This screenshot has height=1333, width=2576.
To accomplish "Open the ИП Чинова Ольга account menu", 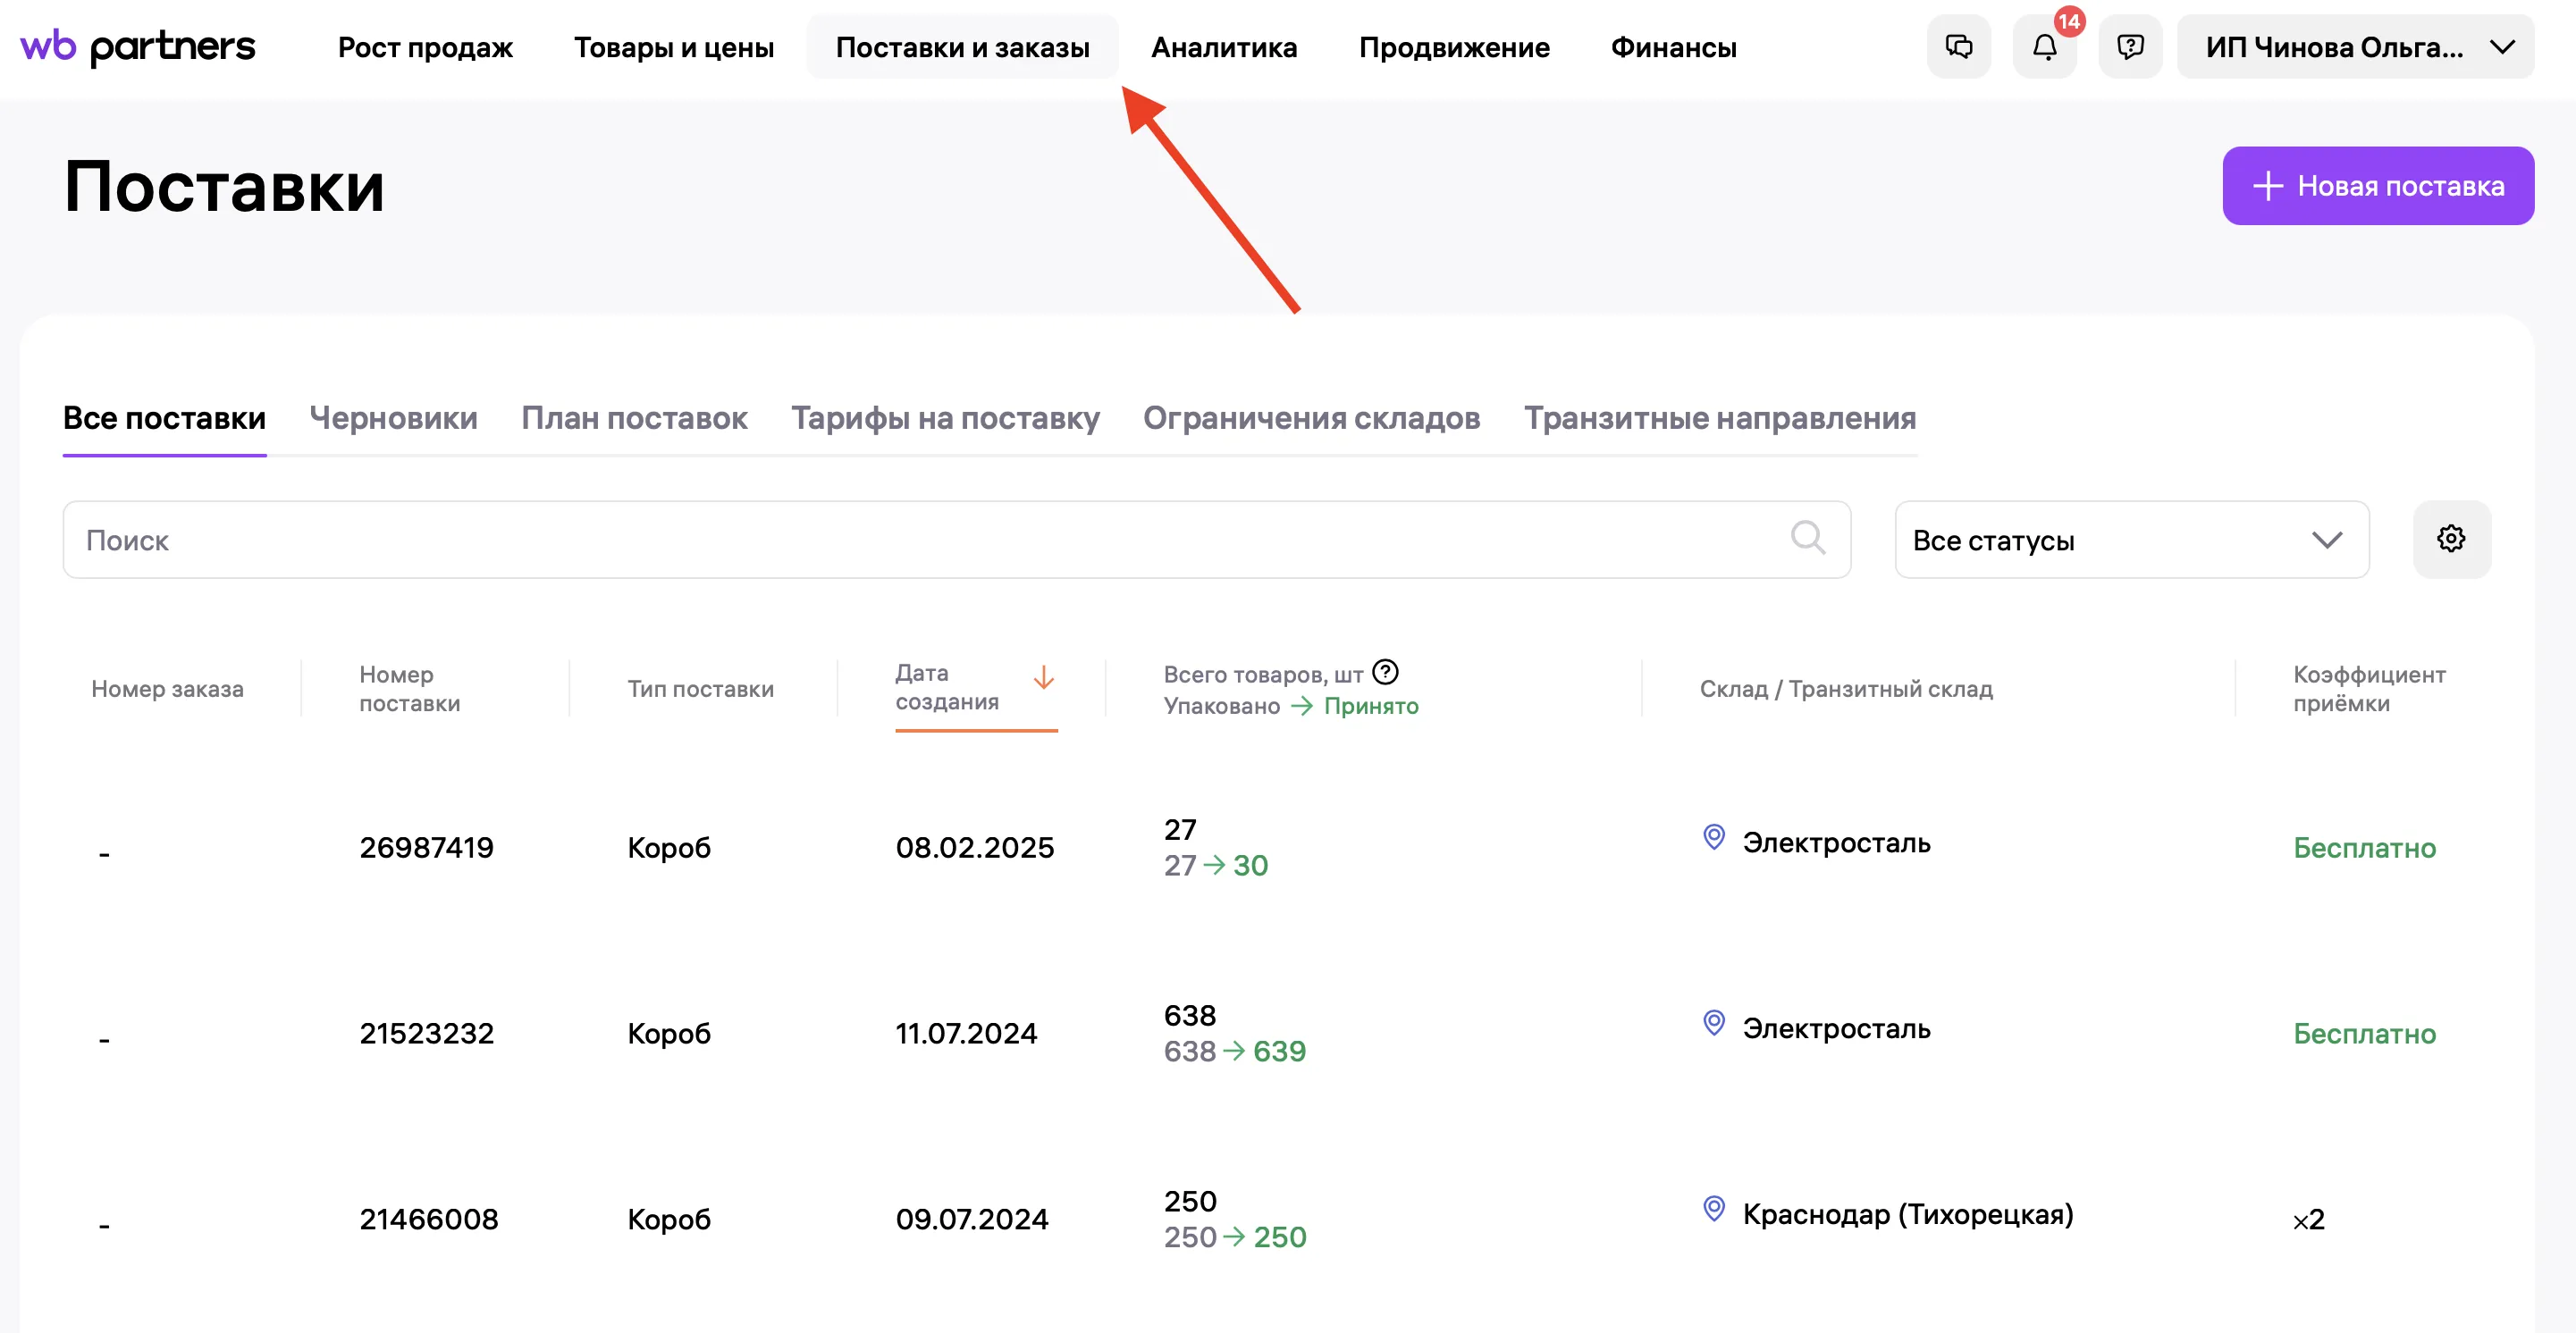I will [x=2354, y=47].
